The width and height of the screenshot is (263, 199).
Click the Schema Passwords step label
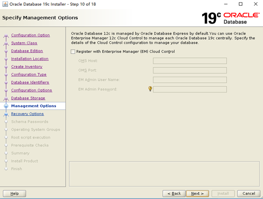pyautogui.click(x=30, y=122)
